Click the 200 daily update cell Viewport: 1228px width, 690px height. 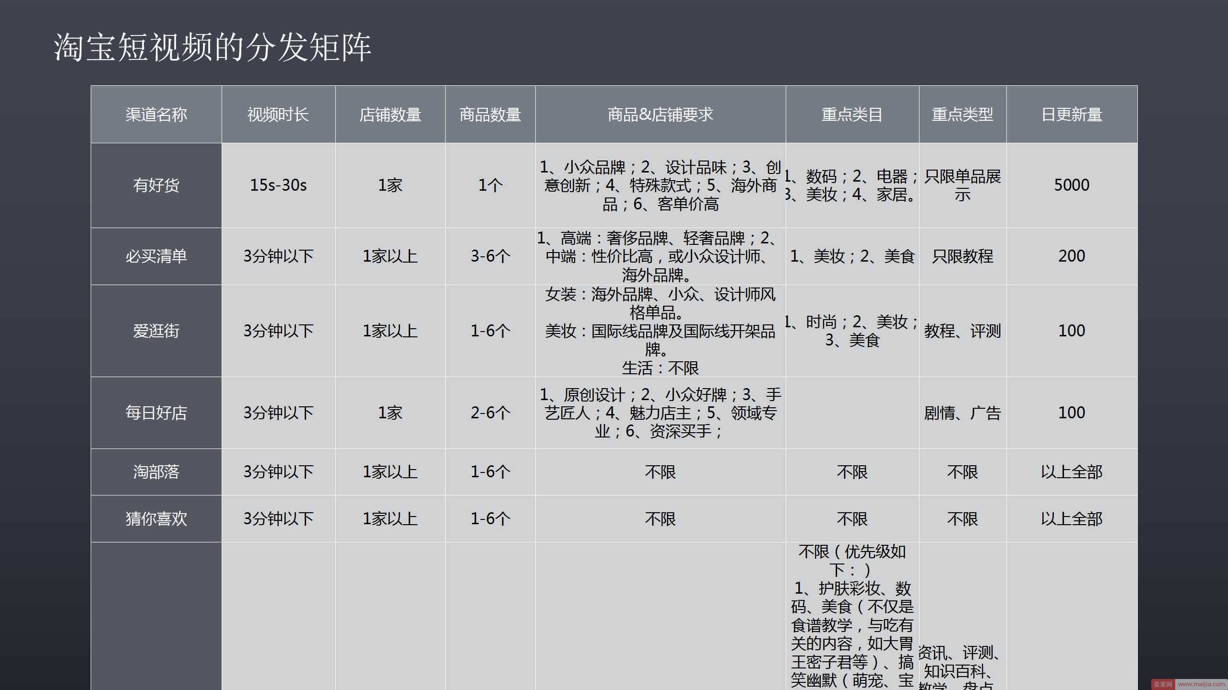coord(1072,256)
